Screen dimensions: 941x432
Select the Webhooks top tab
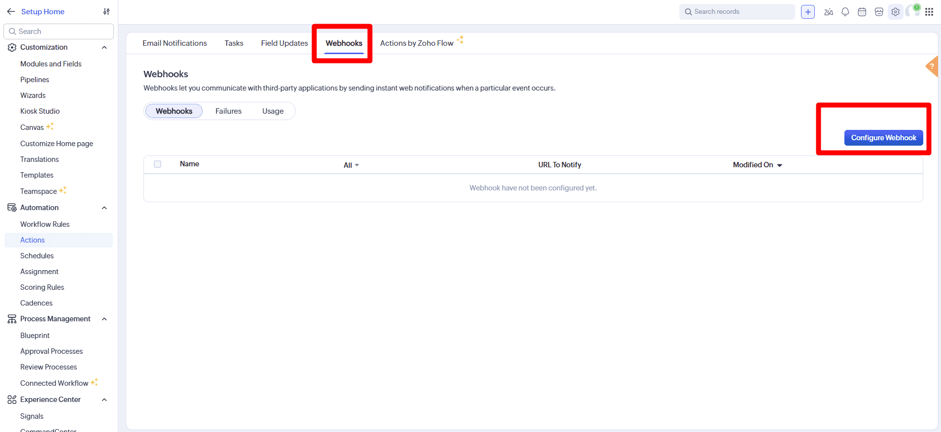[x=344, y=43]
